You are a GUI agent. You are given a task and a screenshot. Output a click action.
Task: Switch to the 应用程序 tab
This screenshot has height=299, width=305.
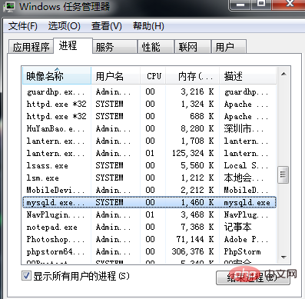(31, 47)
